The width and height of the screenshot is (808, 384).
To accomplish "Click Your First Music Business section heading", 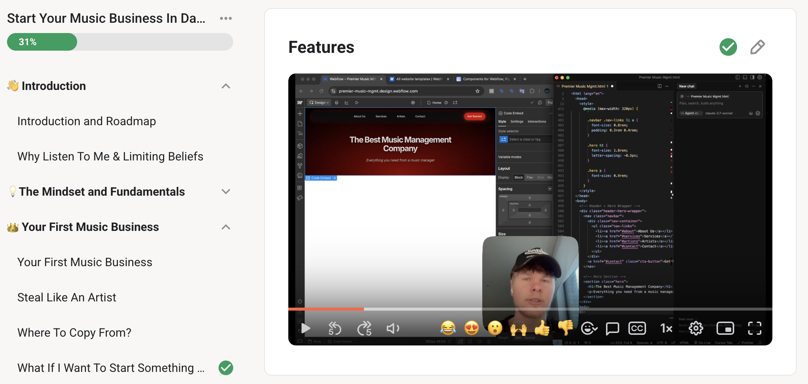I will pyautogui.click(x=90, y=227).
